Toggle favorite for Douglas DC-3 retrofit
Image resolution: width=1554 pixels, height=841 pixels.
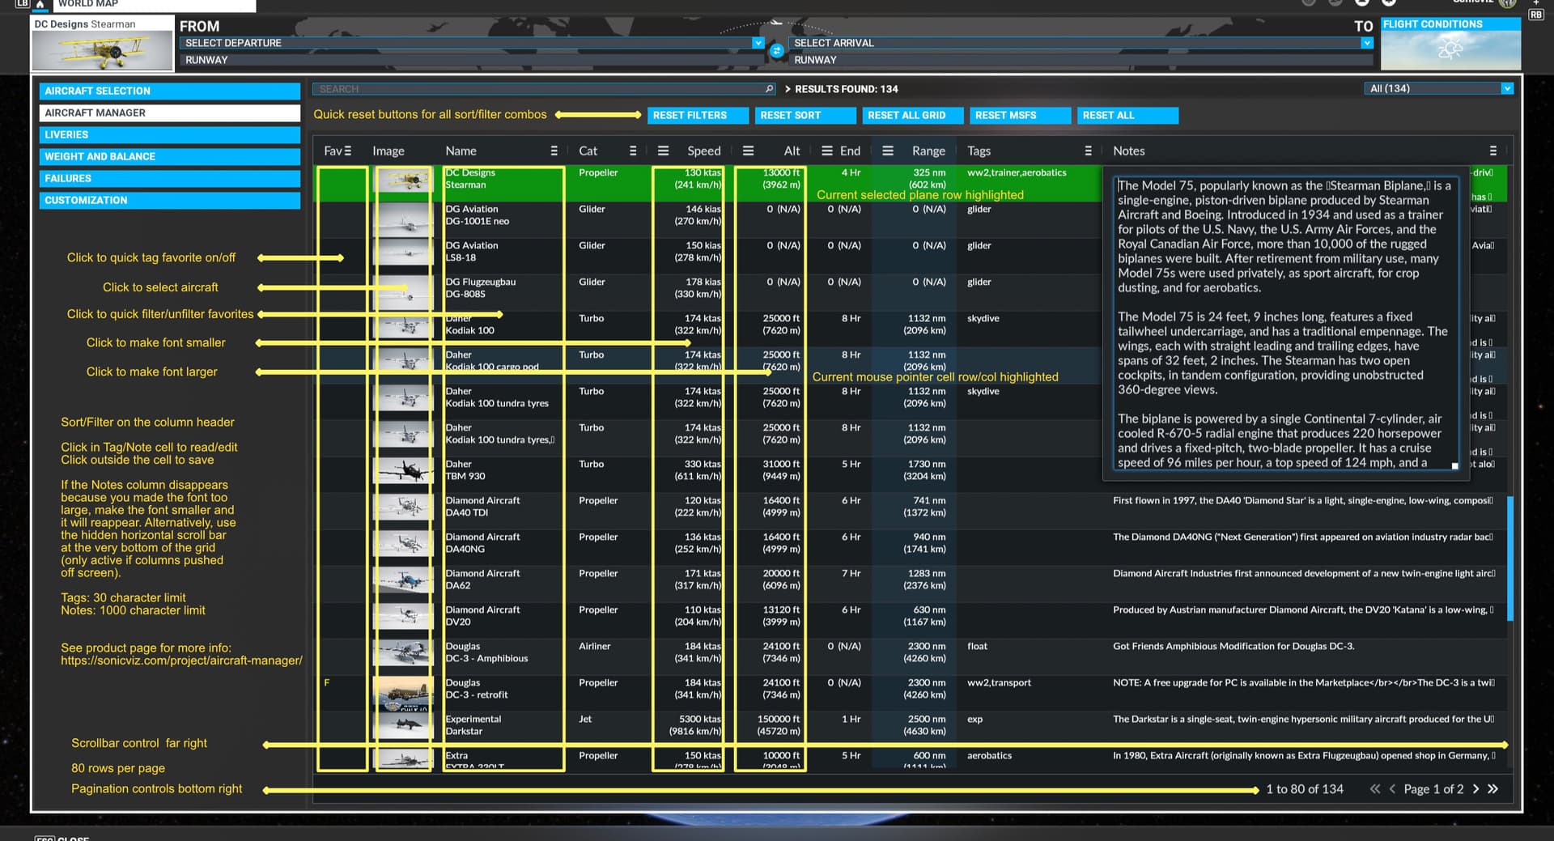(327, 683)
